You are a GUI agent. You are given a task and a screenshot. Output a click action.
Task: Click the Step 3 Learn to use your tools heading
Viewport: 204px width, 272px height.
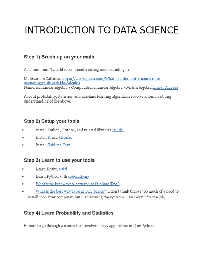(59, 160)
